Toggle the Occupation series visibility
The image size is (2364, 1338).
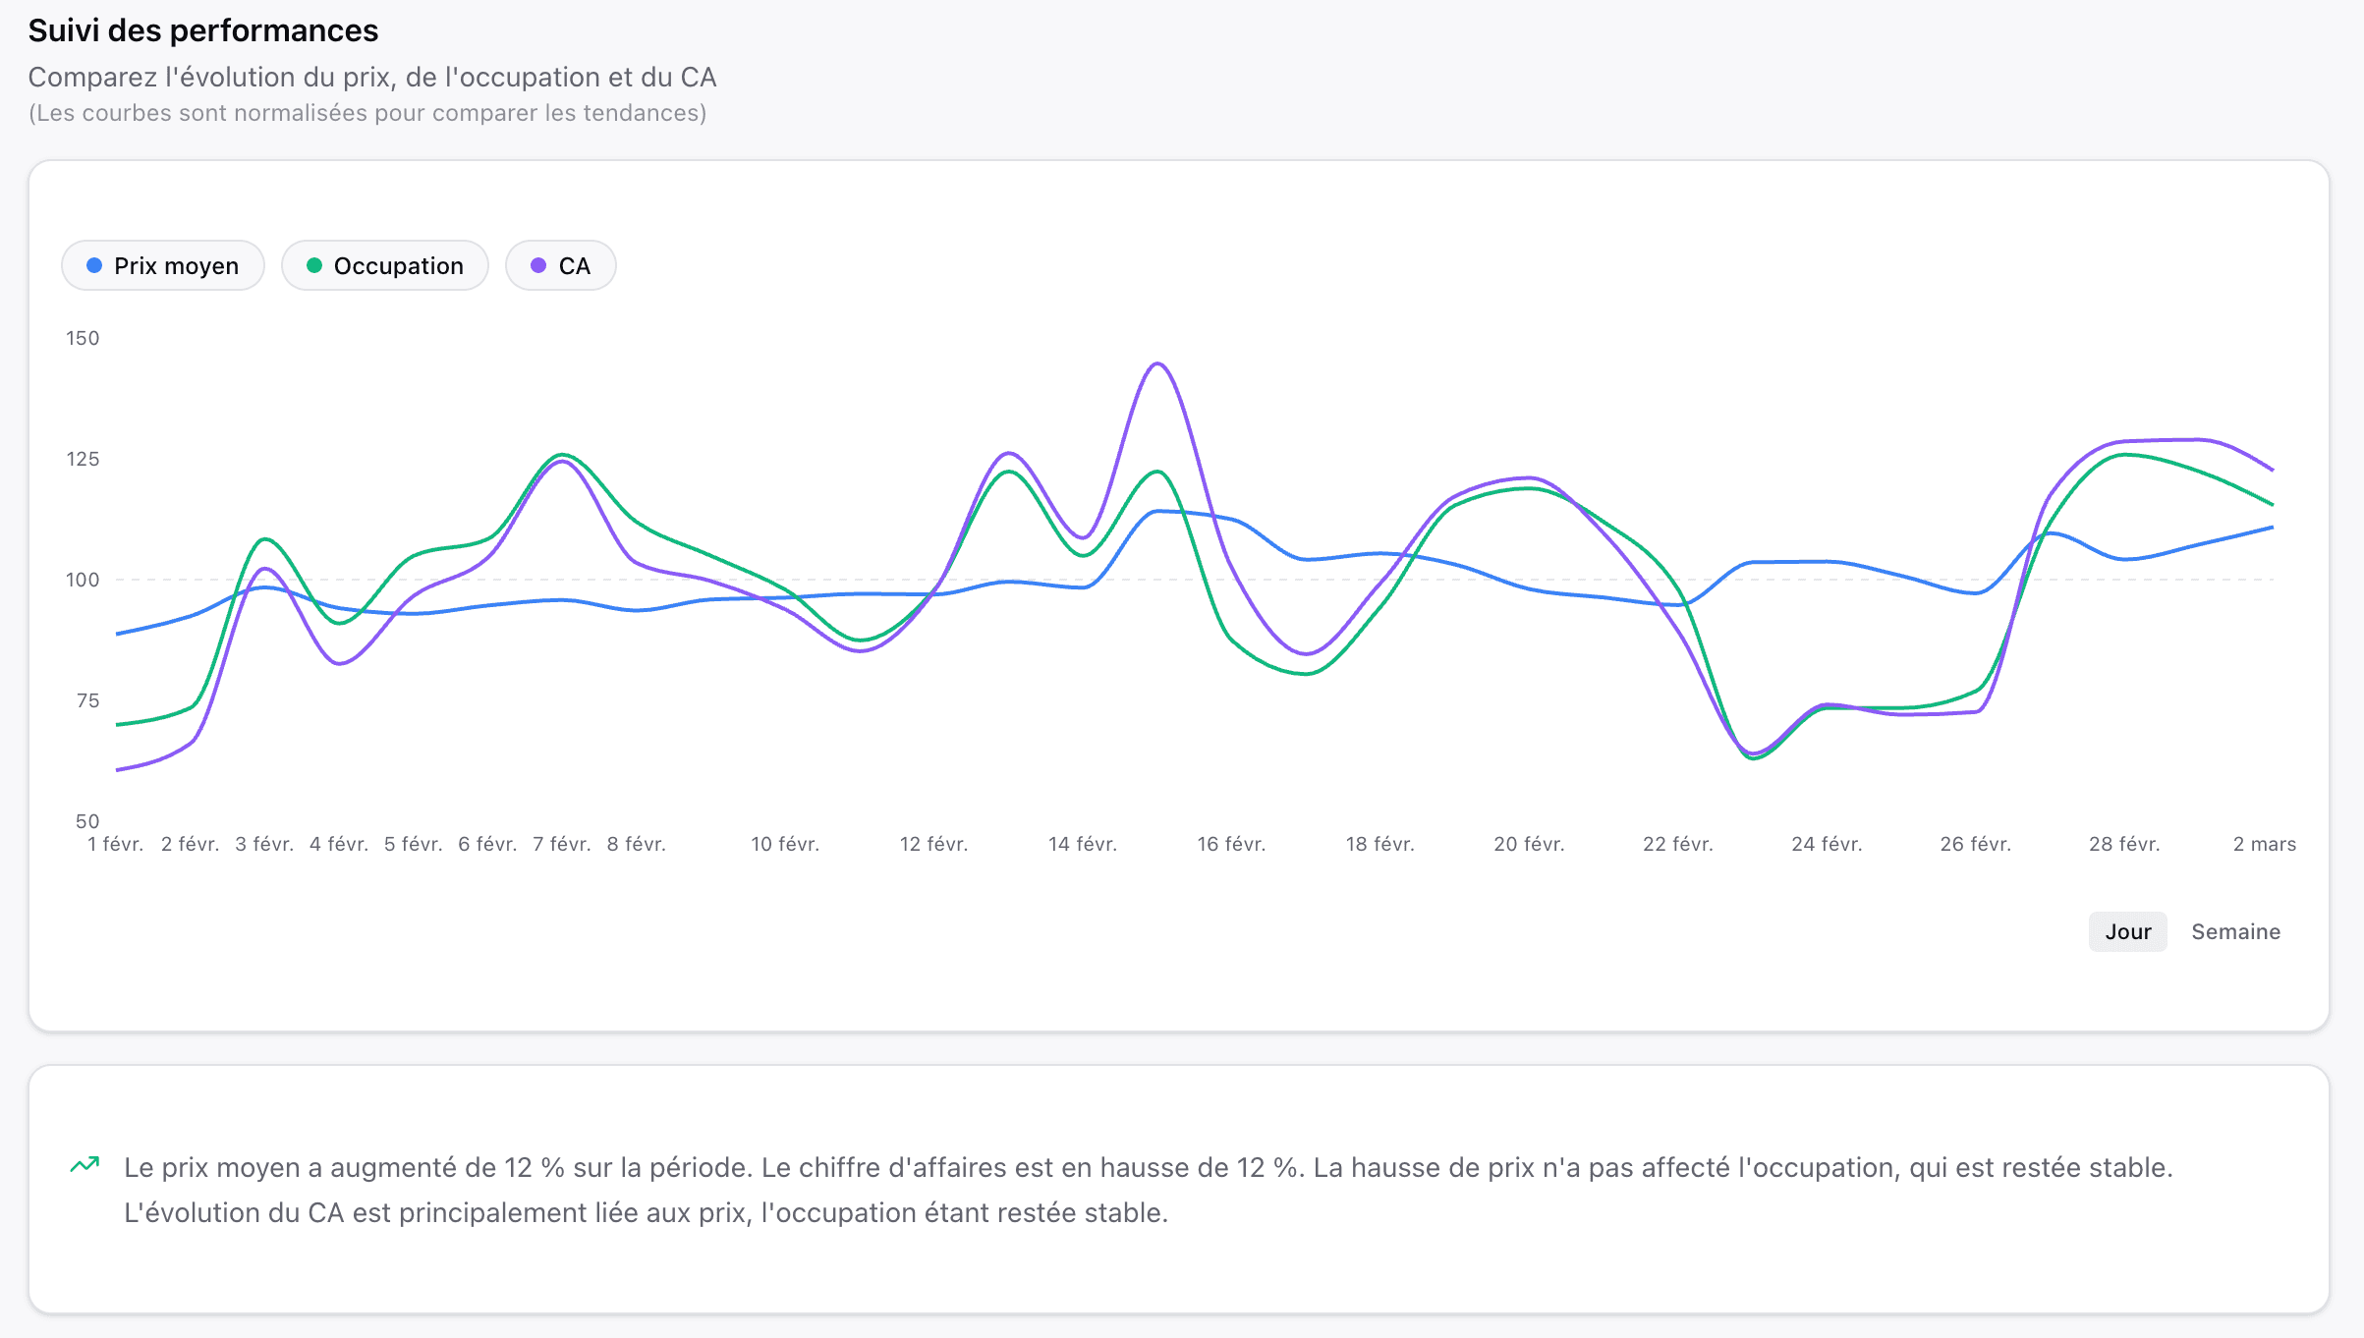point(385,265)
